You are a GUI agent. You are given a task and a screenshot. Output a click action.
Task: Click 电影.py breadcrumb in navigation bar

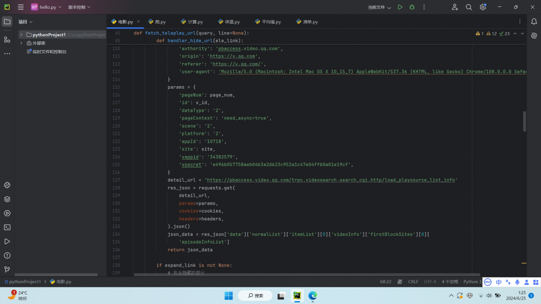pyautogui.click(x=61, y=282)
